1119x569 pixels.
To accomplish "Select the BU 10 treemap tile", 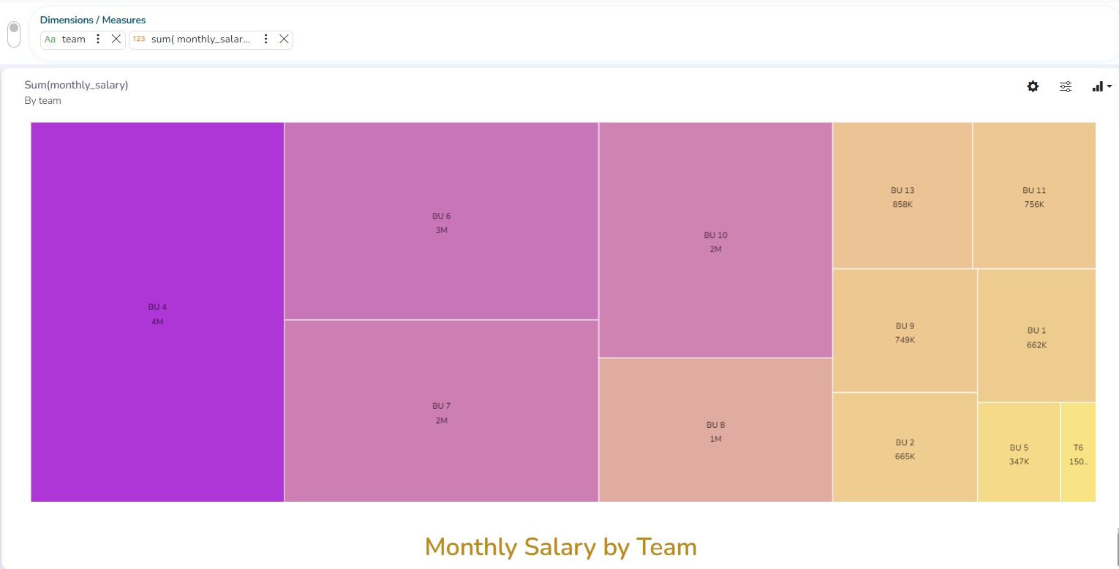I will 715,240.
